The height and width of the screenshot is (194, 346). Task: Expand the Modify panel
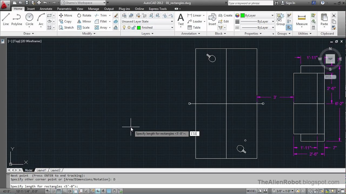89,34
